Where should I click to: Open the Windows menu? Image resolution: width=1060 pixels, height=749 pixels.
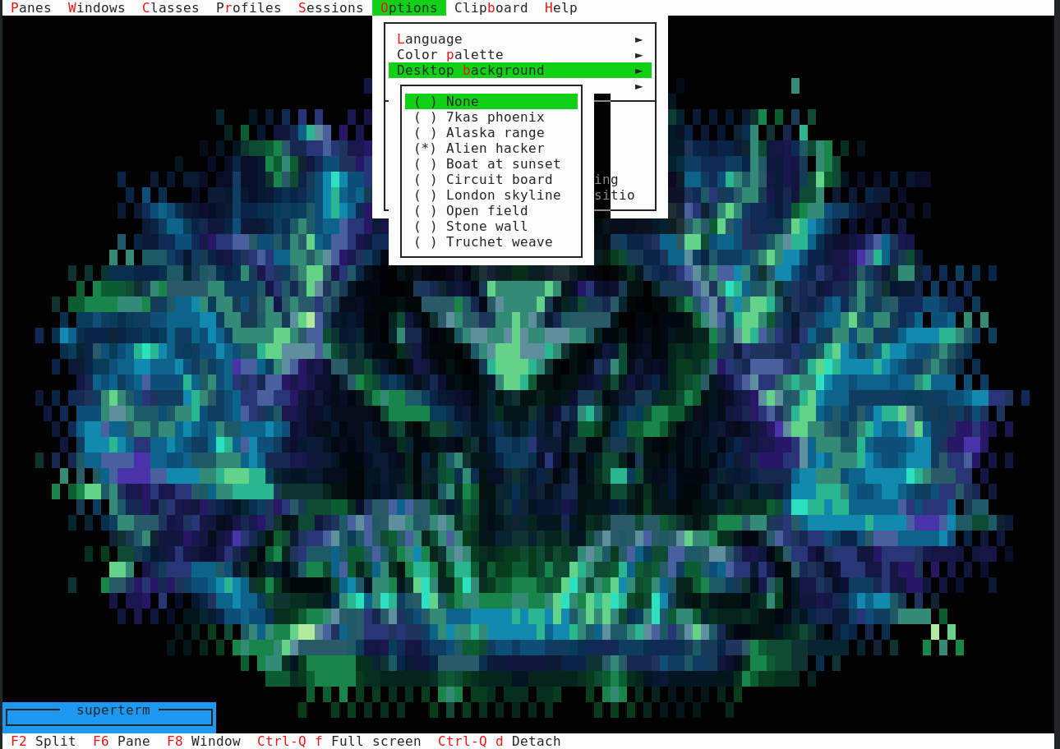(x=97, y=7)
